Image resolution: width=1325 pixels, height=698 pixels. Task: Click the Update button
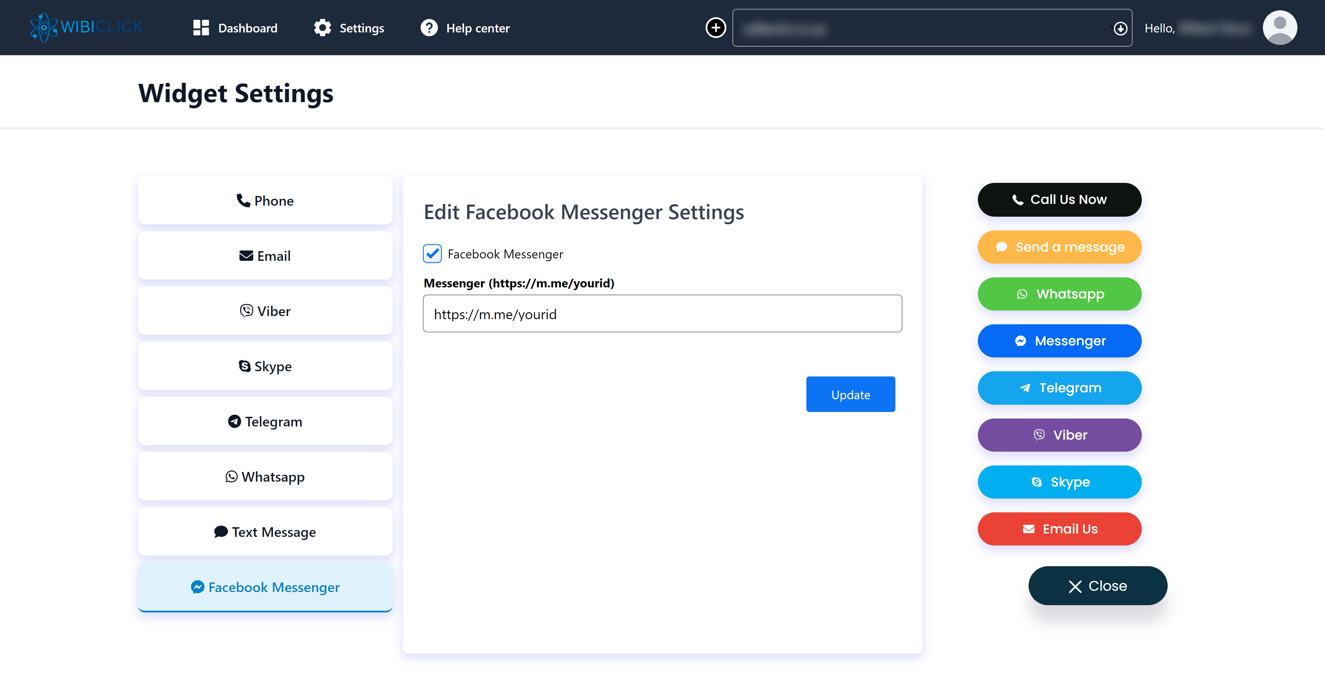pos(850,394)
